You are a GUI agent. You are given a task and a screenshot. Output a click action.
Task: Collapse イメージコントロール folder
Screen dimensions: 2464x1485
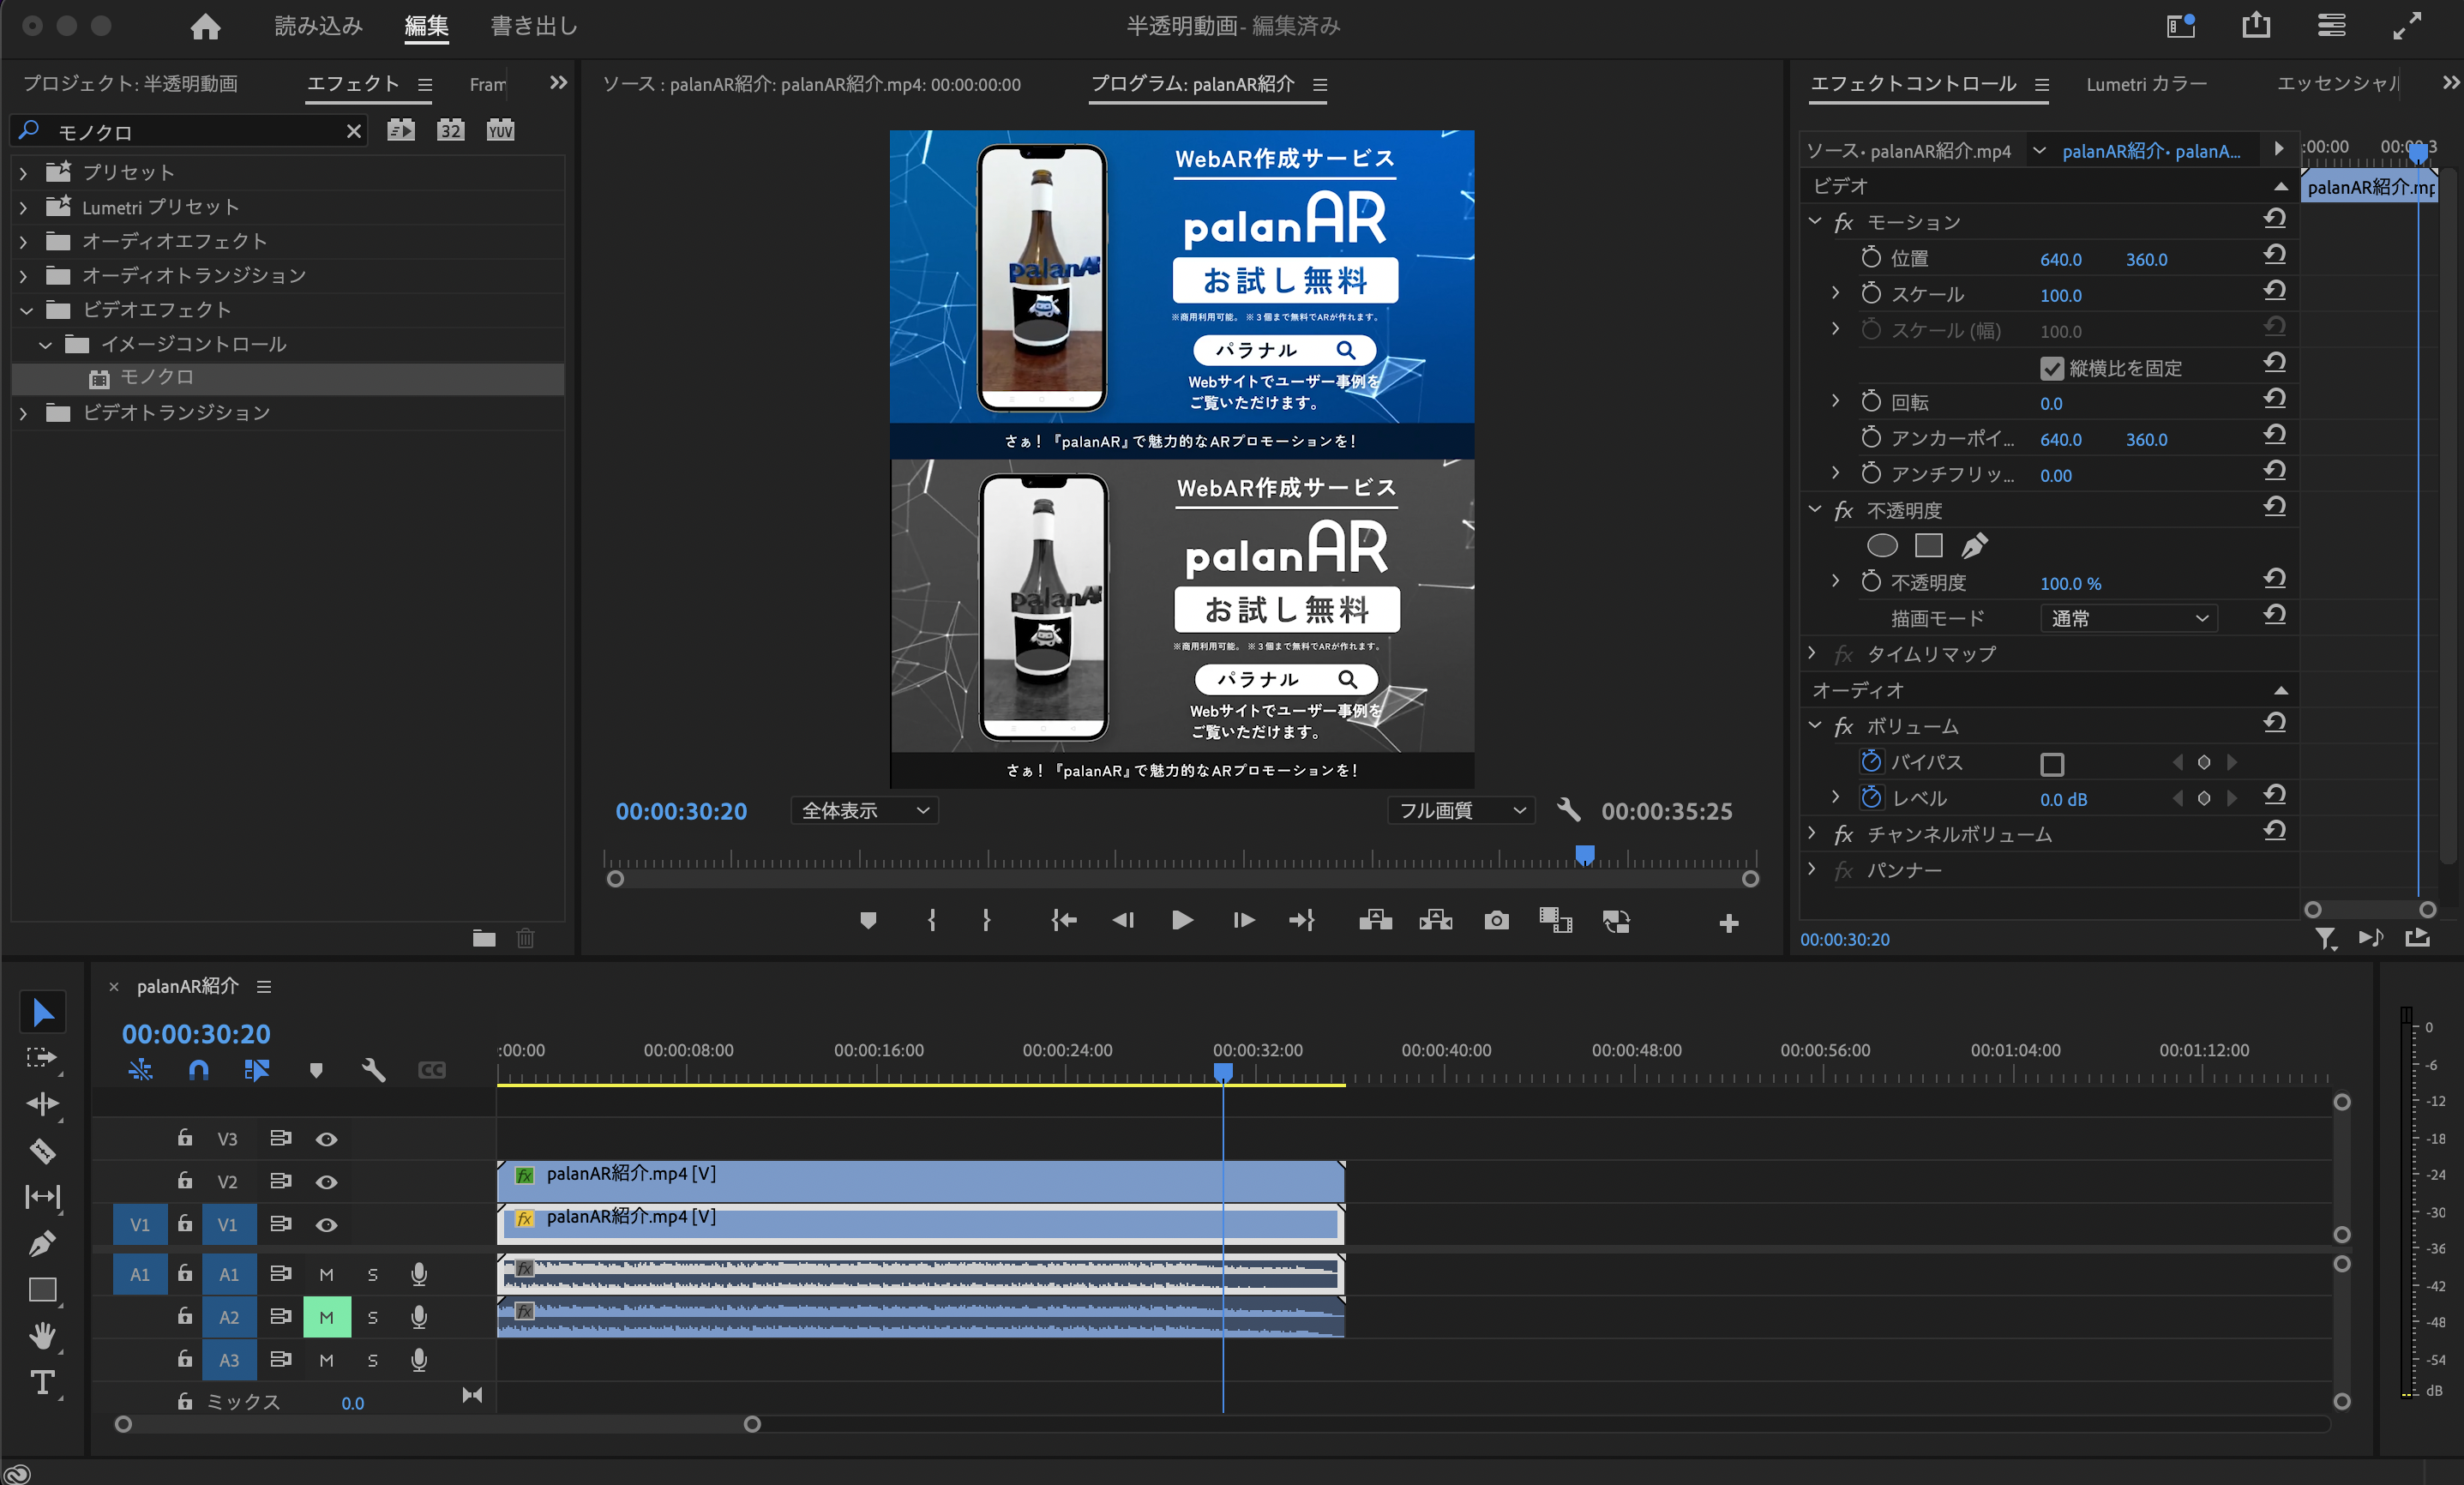(45, 345)
